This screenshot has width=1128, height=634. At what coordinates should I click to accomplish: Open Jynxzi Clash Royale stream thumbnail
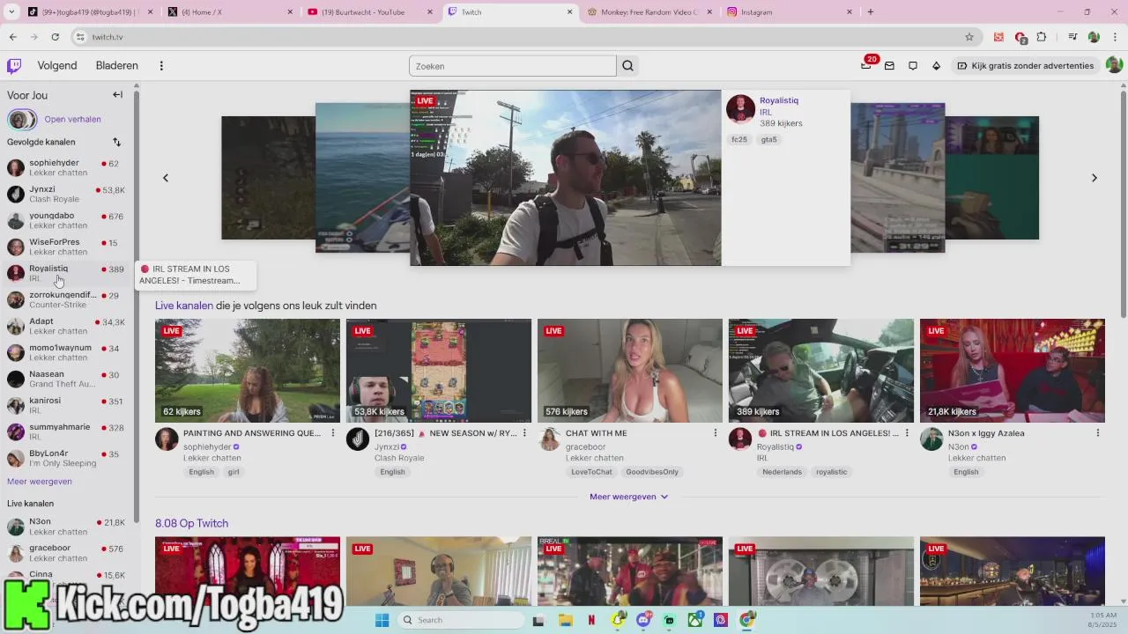tap(439, 371)
